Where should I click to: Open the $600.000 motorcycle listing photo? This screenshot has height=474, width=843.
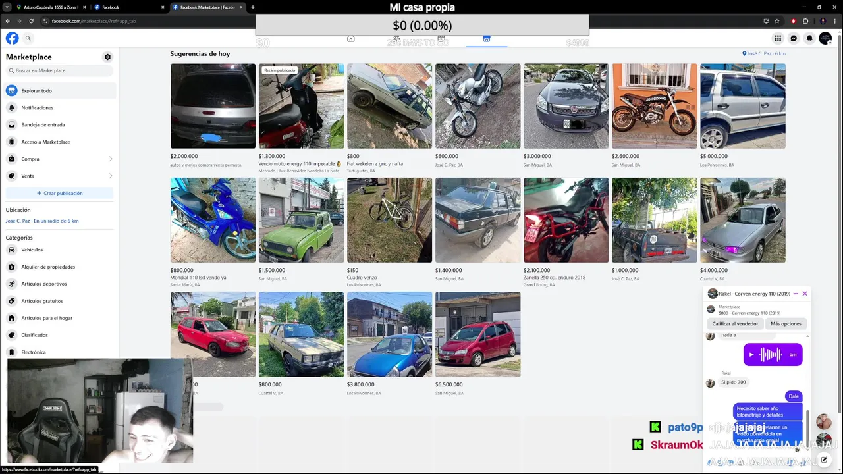(x=477, y=106)
